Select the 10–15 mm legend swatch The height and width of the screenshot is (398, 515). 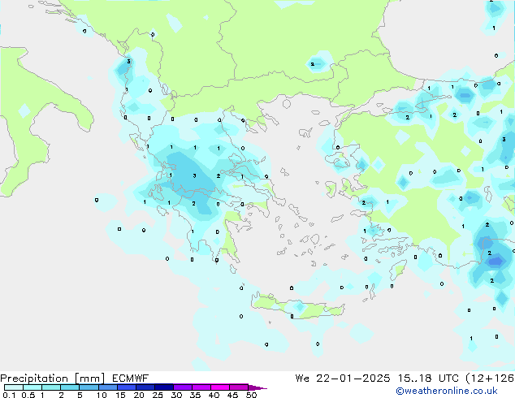(x=108, y=387)
